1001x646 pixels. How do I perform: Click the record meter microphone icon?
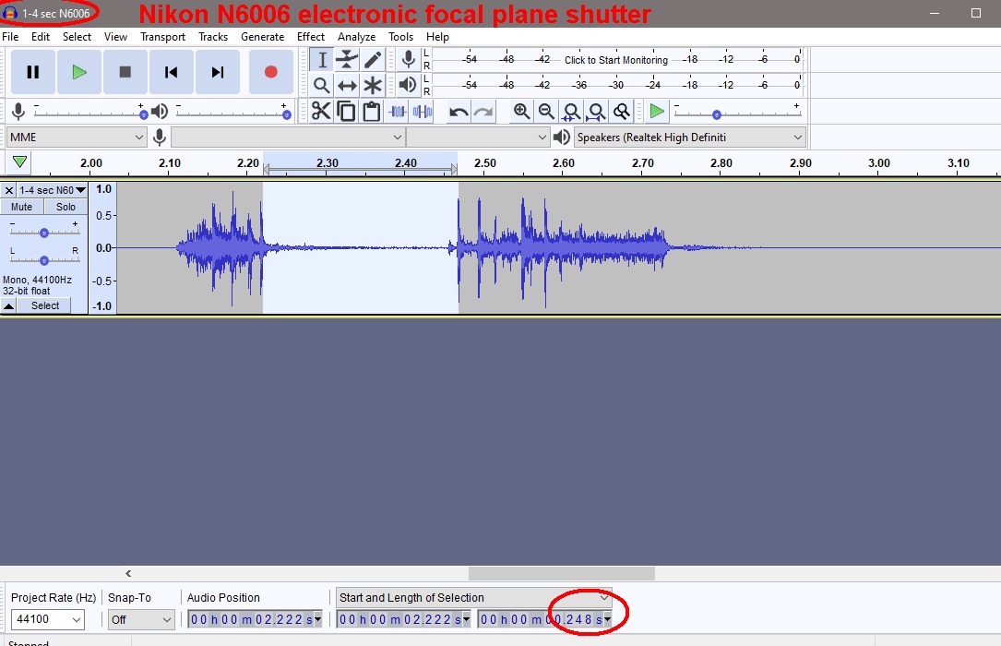coord(409,60)
